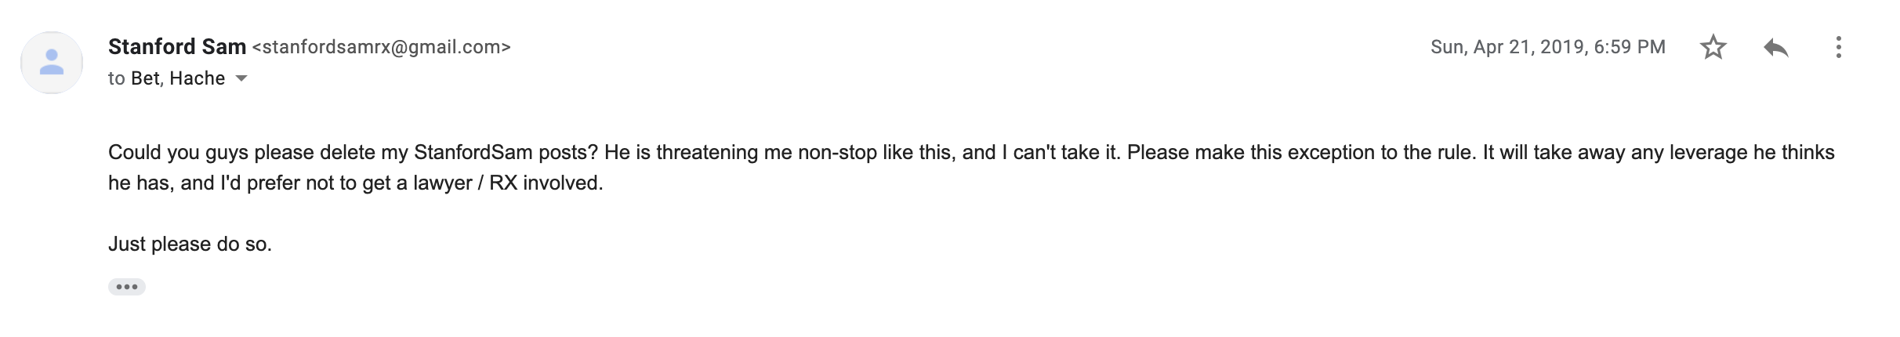Click the stanfordsamrx@gmail.com email address

[381, 47]
